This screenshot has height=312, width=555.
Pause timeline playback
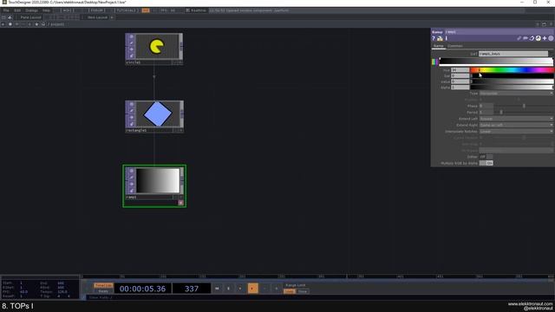[229, 289]
